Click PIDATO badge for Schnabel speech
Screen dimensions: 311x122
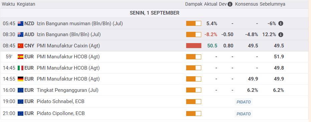click(244, 102)
